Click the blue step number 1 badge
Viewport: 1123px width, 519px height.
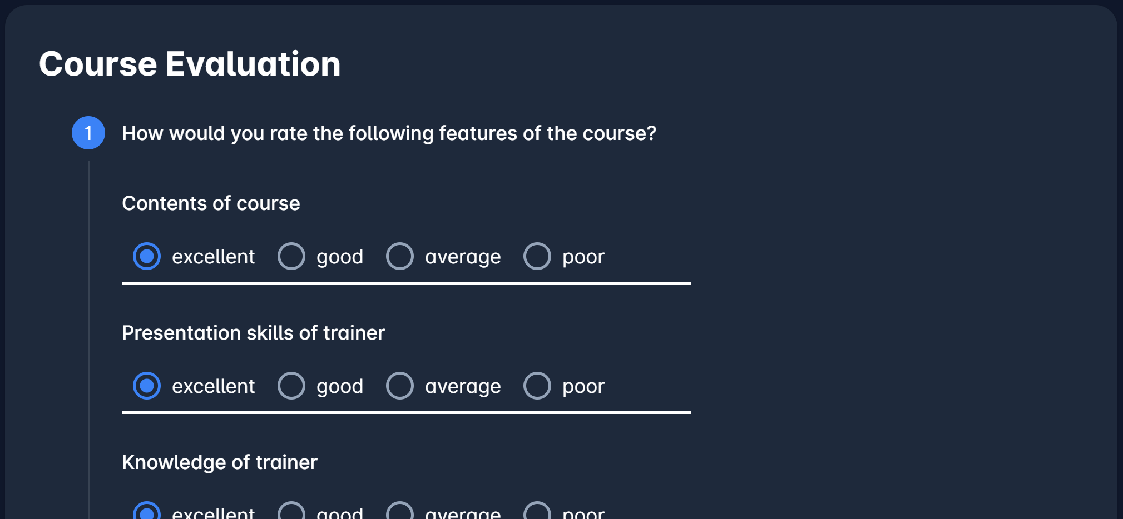click(x=88, y=133)
